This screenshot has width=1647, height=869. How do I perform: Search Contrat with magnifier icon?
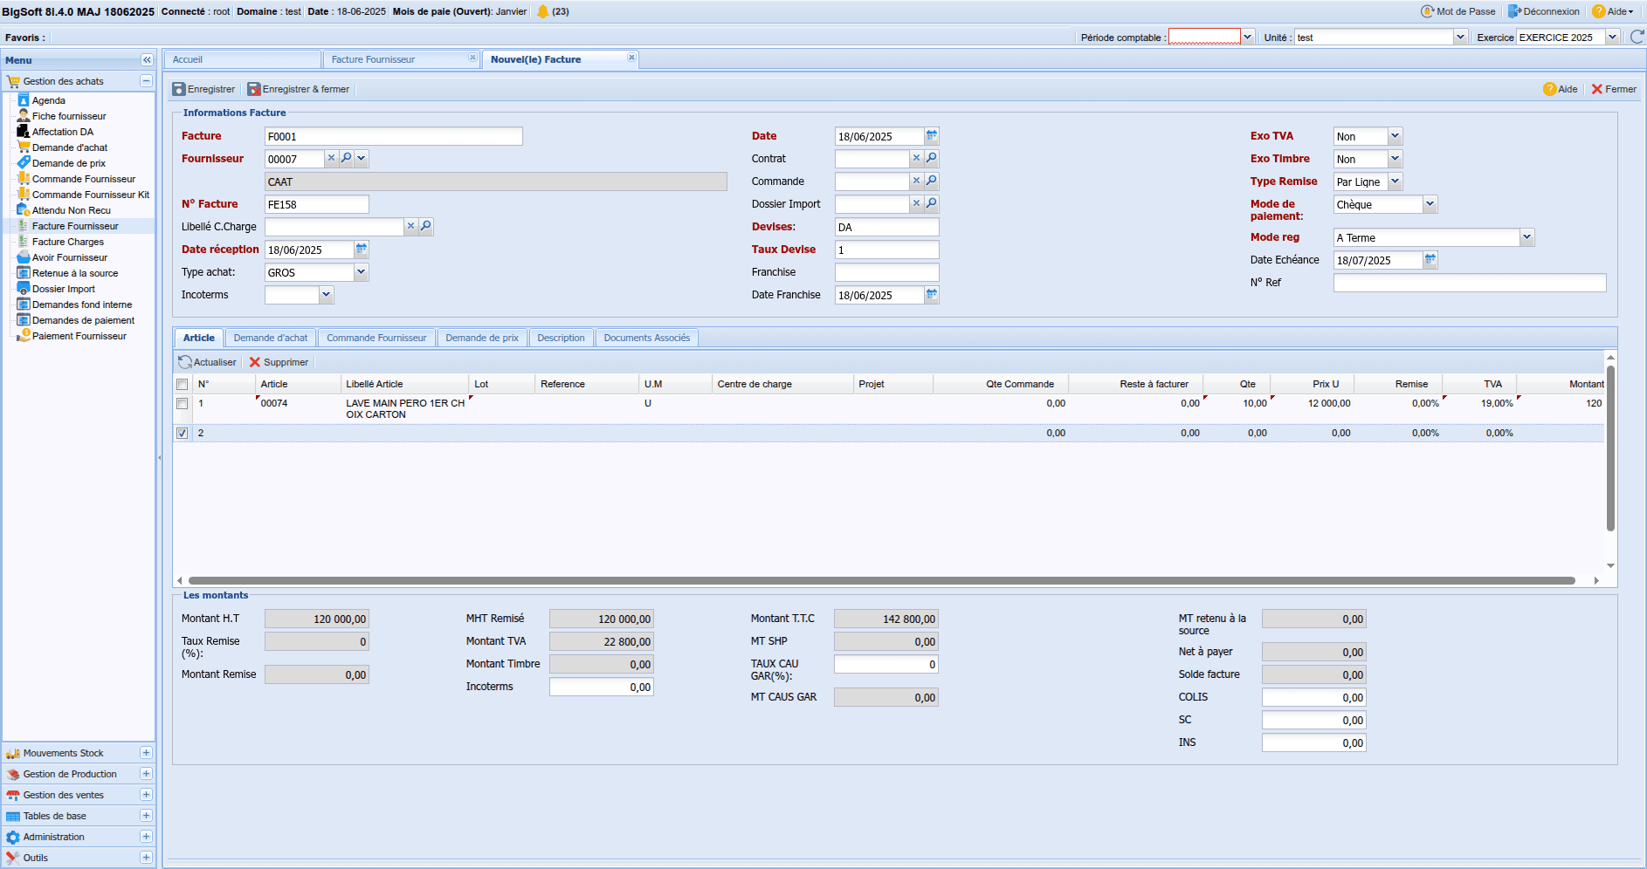tap(932, 159)
